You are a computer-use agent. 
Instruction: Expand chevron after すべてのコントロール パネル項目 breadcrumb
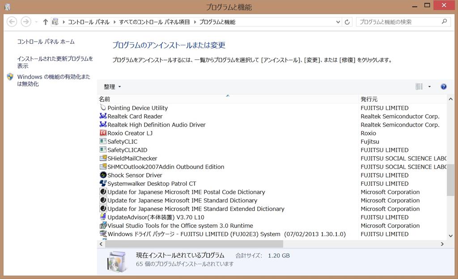point(195,22)
